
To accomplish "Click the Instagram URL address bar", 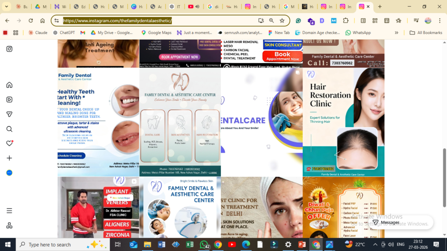I will pyautogui.click(x=157, y=20).
